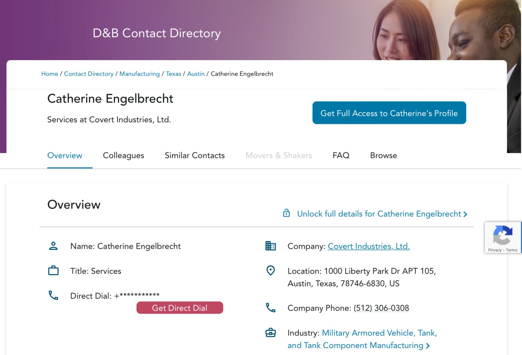Select the Movers & Shakers tab
The width and height of the screenshot is (522, 355).
pyautogui.click(x=279, y=155)
